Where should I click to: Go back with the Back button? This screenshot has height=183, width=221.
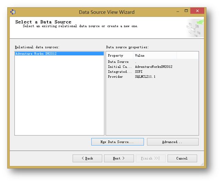pos(88,158)
